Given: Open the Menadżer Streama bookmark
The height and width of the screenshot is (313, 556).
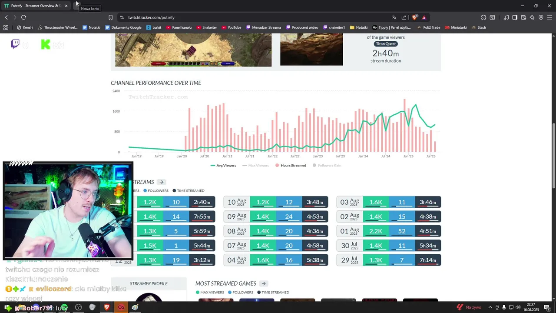Looking at the screenshot, I should (264, 27).
